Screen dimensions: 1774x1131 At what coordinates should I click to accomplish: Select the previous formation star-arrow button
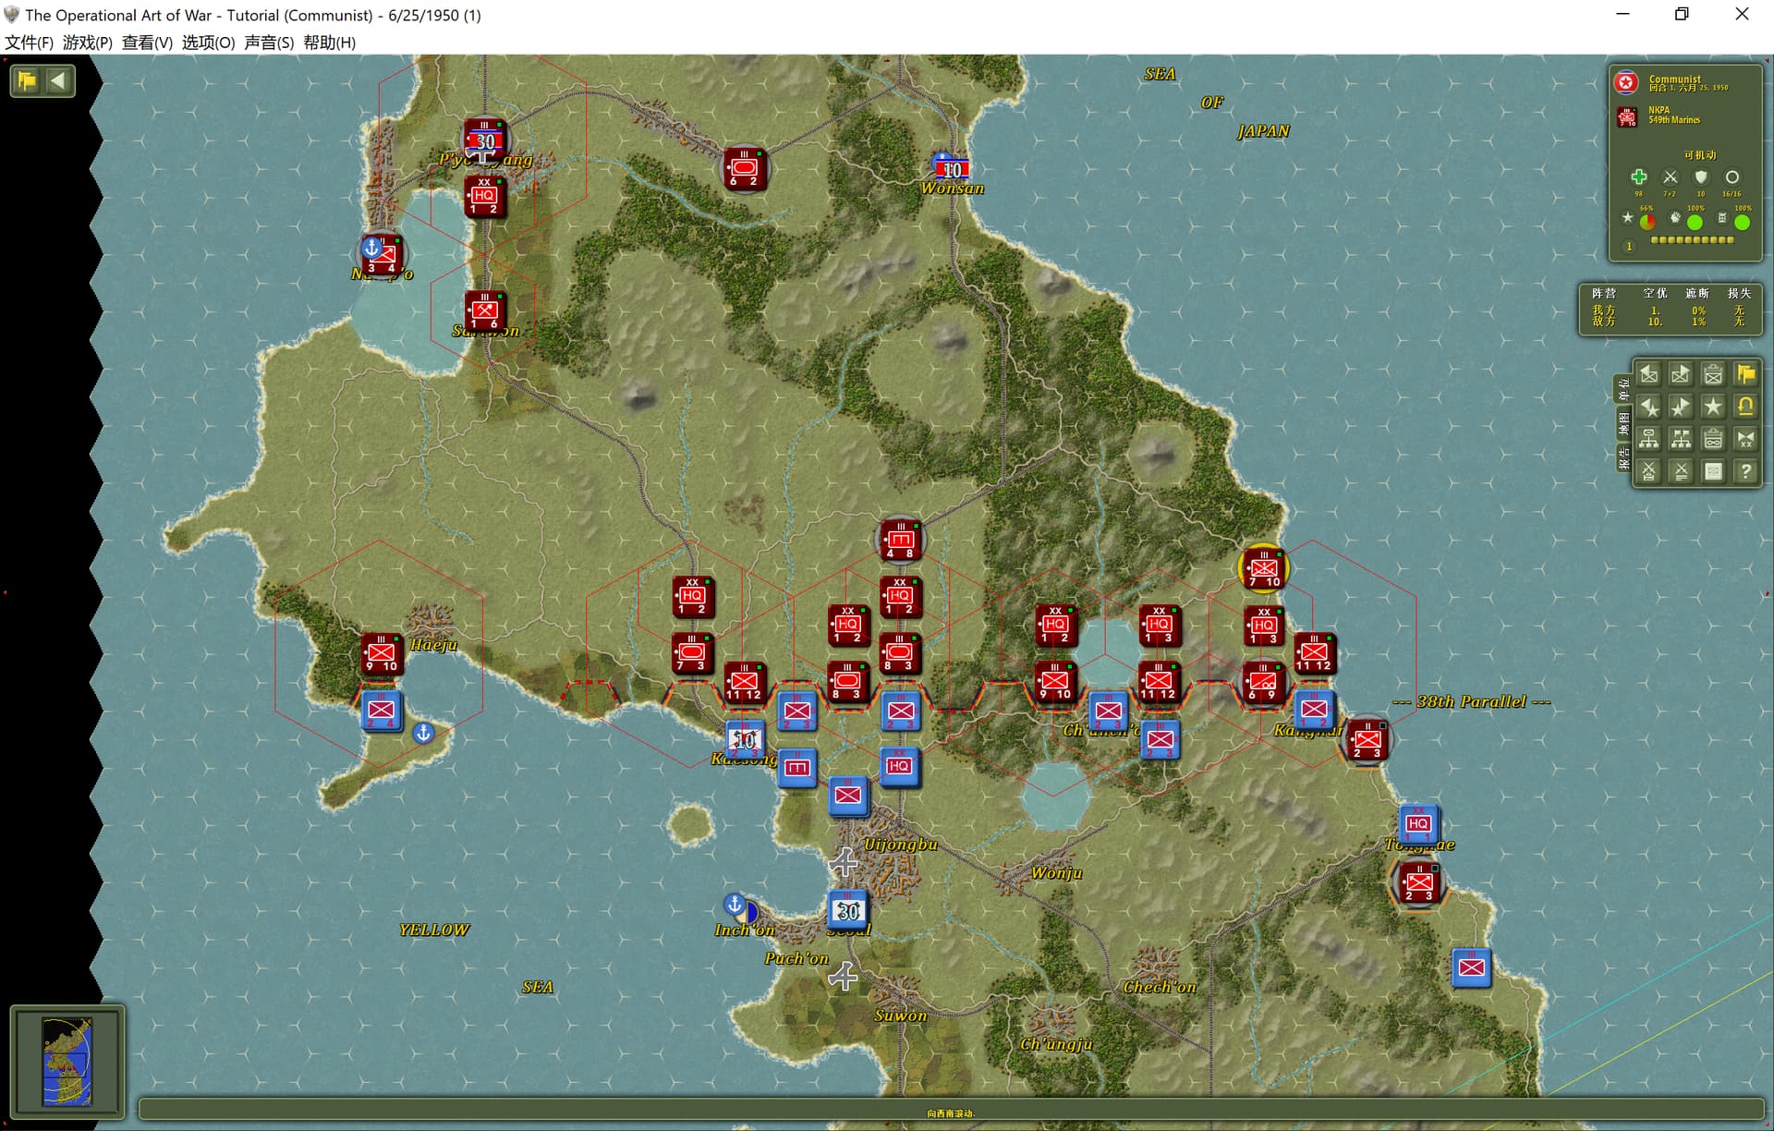(x=1649, y=407)
